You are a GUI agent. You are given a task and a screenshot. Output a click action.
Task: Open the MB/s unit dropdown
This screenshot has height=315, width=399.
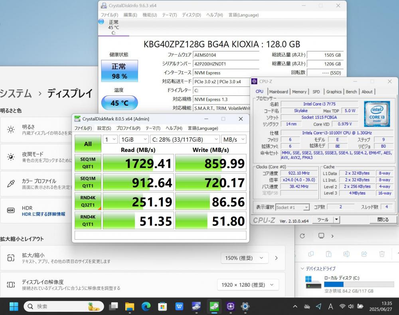pyautogui.click(x=233, y=139)
